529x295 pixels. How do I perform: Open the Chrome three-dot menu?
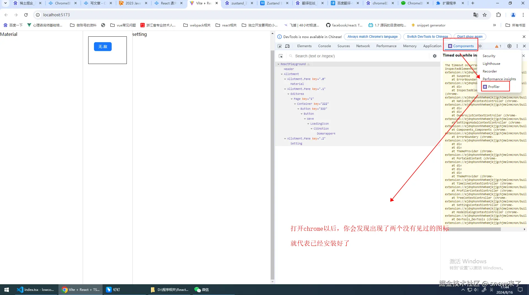tap(523, 15)
